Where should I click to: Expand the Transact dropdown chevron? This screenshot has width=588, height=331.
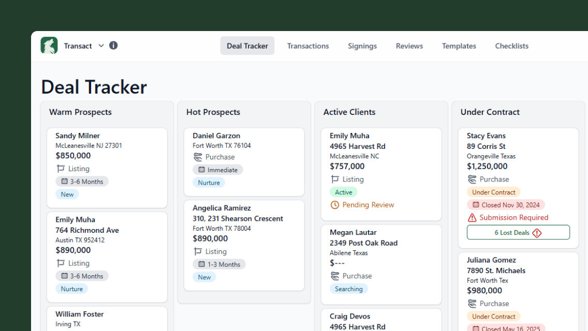(x=101, y=46)
